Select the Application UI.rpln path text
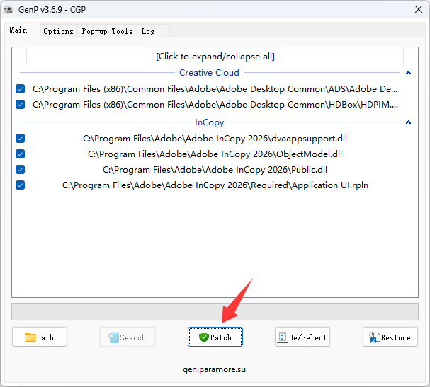Screen dimensions: 430x387 pos(215,185)
